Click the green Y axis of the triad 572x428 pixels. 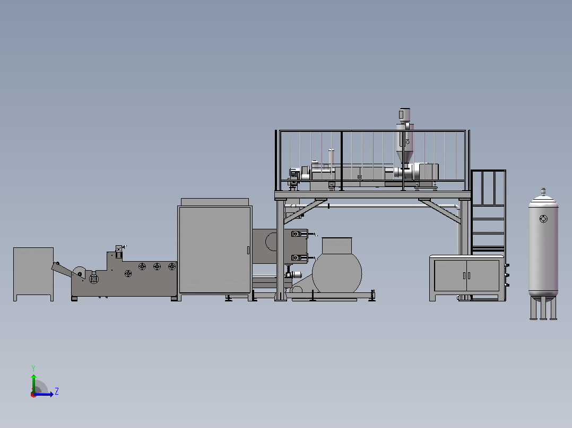[33, 383]
